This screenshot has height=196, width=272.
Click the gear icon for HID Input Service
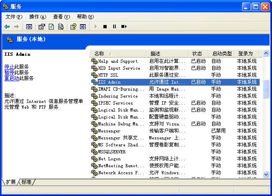pyautogui.click(x=94, y=68)
